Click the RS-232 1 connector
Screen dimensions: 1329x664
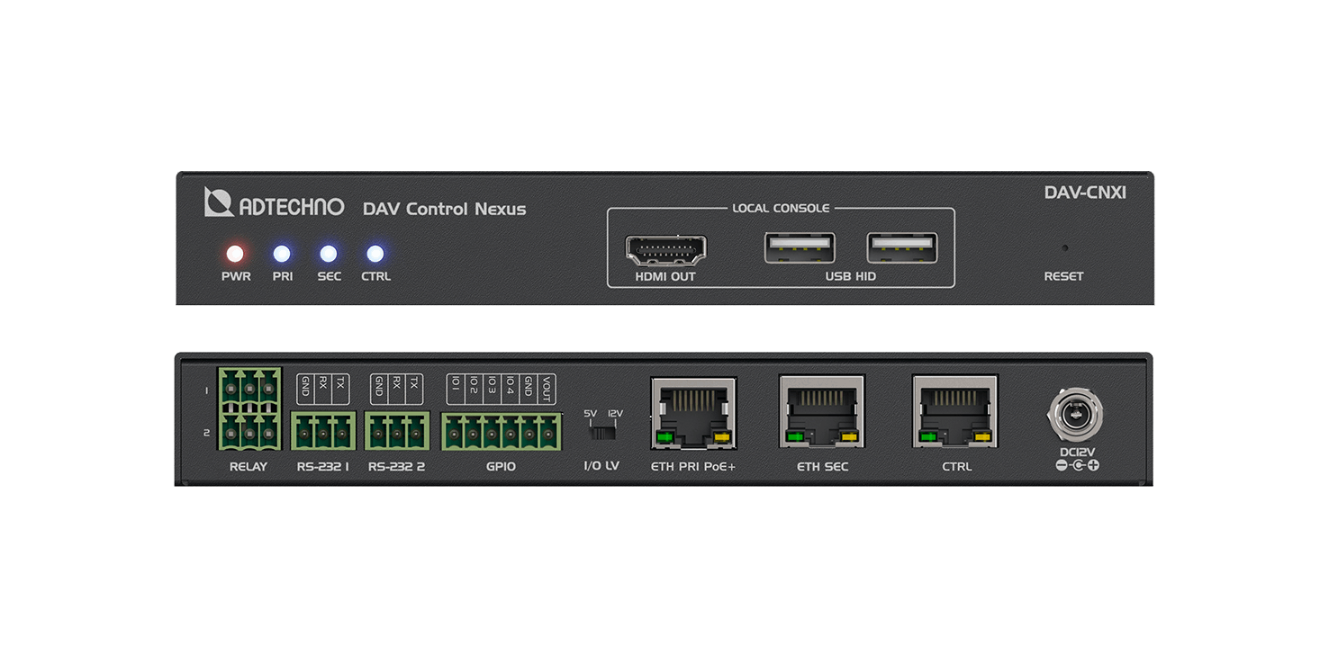(322, 429)
